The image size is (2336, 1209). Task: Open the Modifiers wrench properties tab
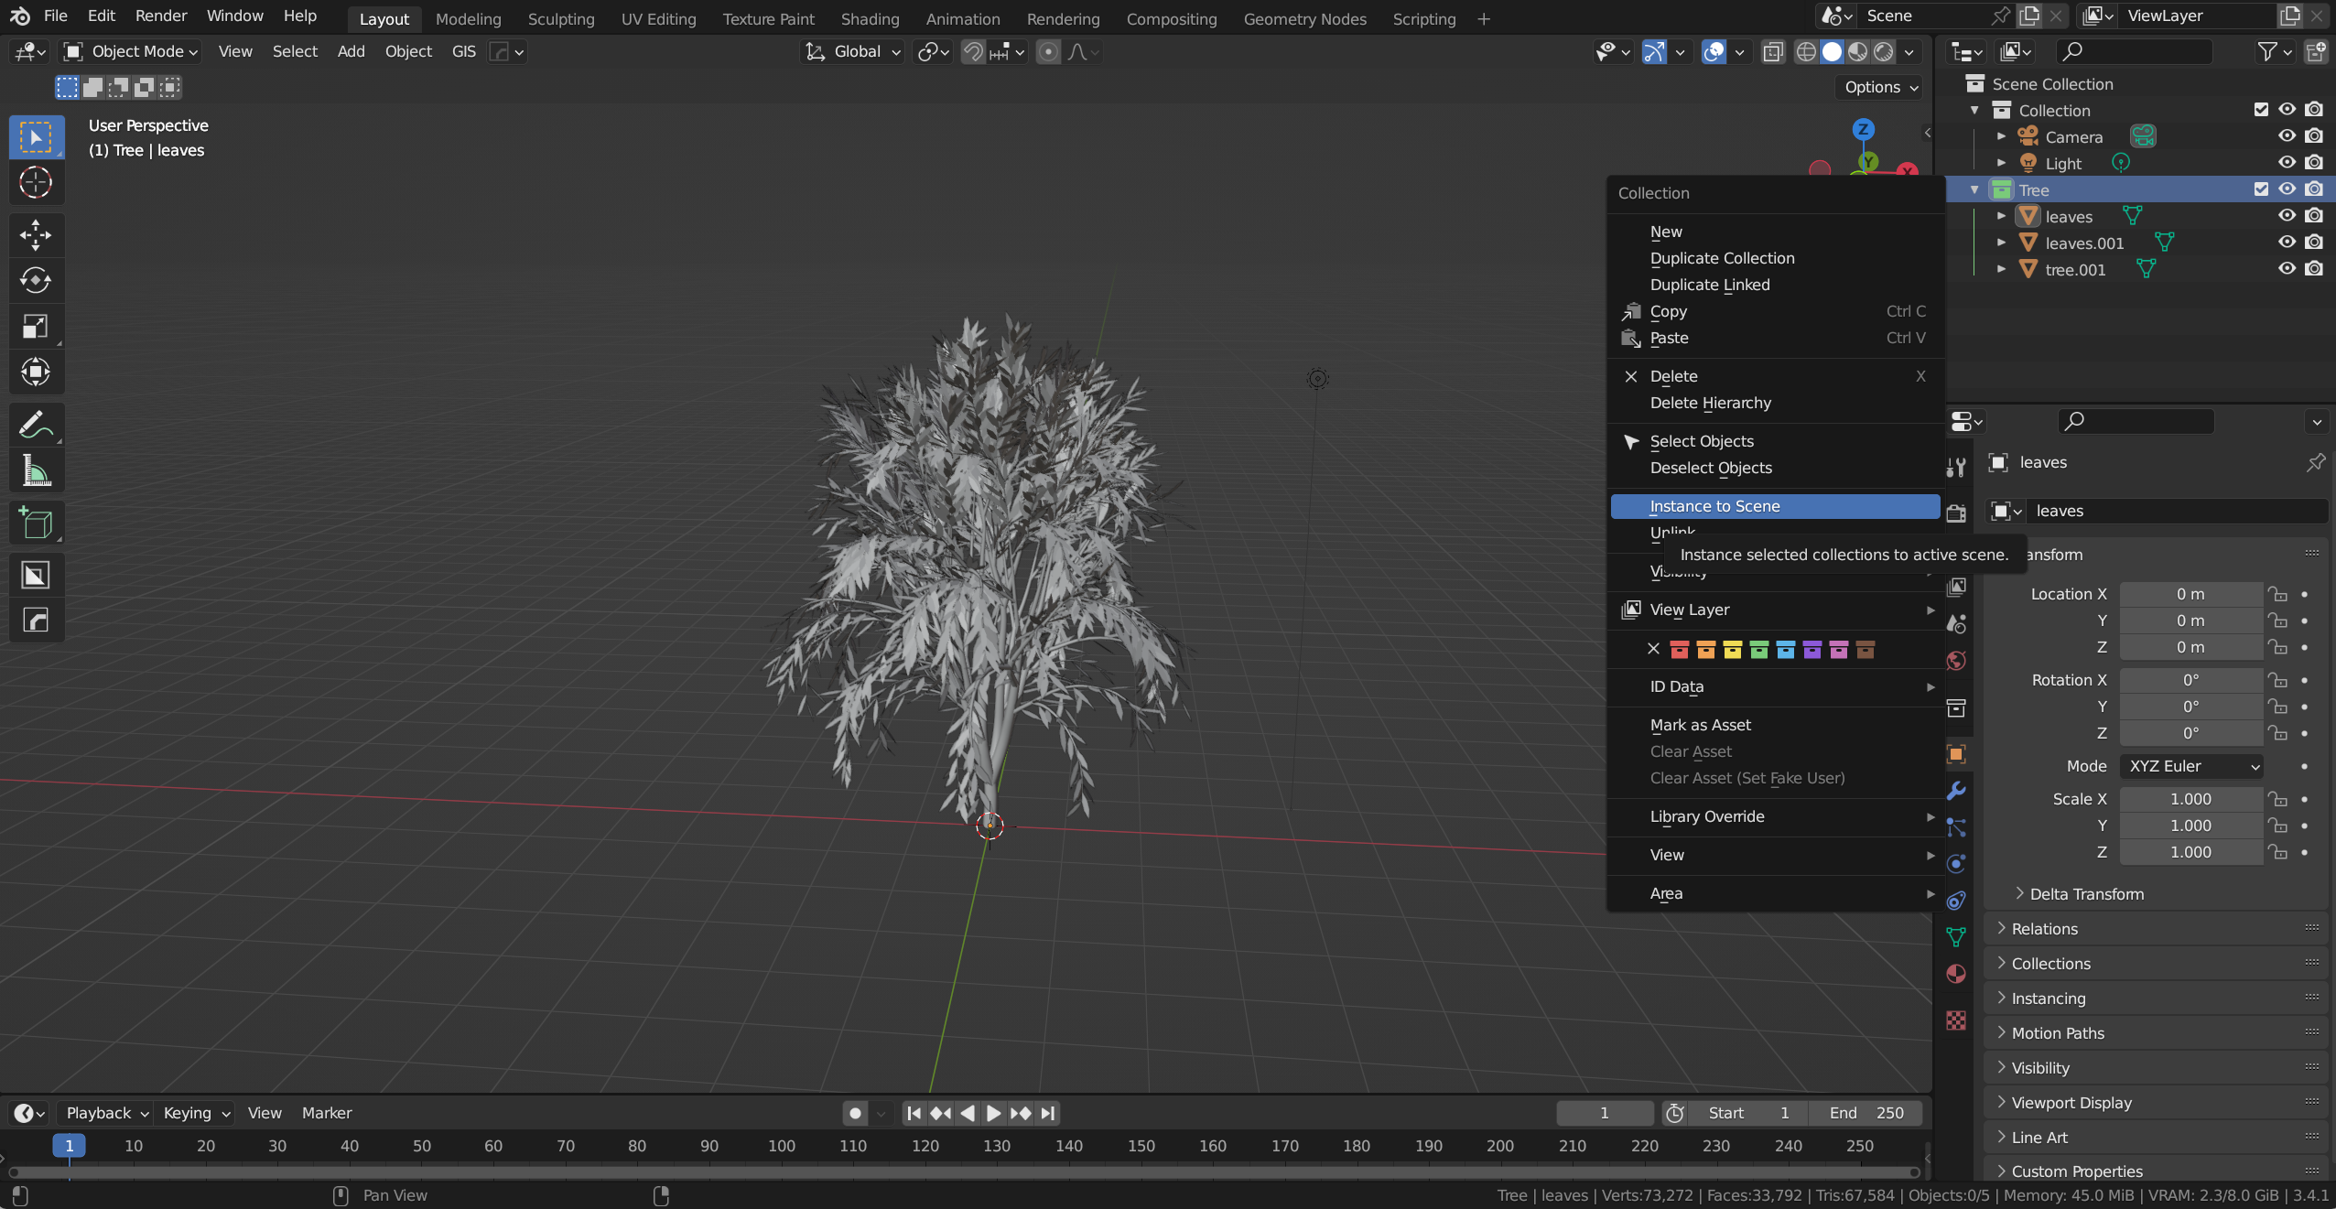point(1956,791)
